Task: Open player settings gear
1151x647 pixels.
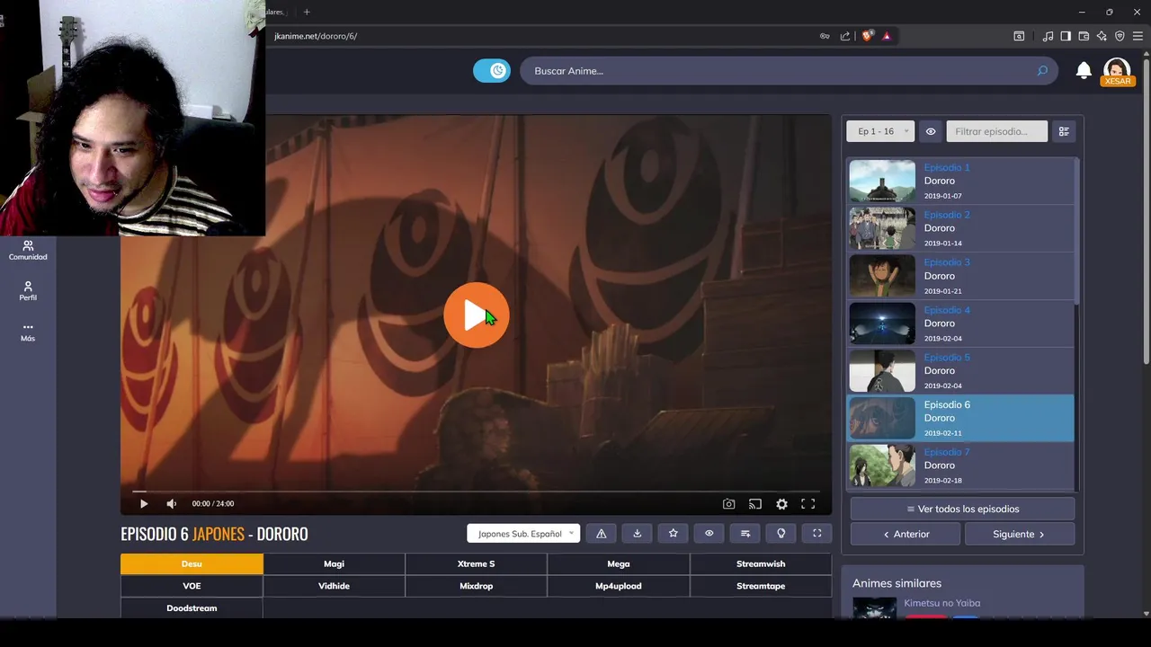Action: coord(781,504)
